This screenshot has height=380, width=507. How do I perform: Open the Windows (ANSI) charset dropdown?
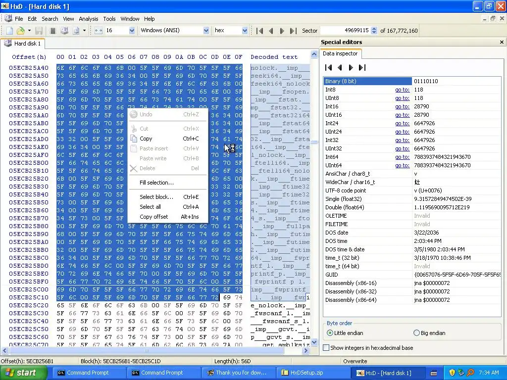[x=206, y=31]
